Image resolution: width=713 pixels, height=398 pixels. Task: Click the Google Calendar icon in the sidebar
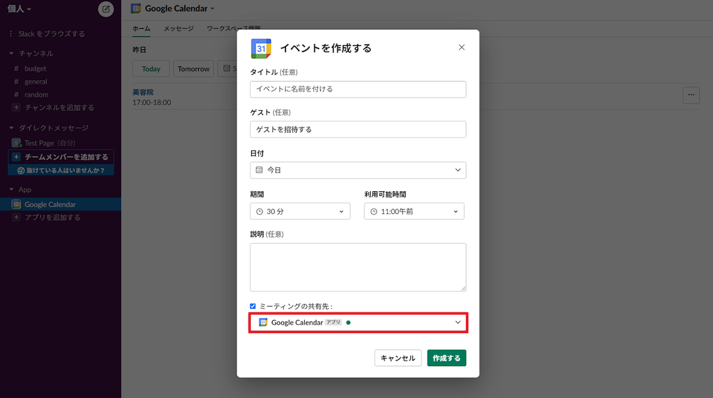[16, 204]
